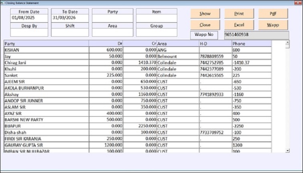Click the 2250.000 credit amount cell
The height and width of the screenshot is (173, 303).
tap(140, 126)
